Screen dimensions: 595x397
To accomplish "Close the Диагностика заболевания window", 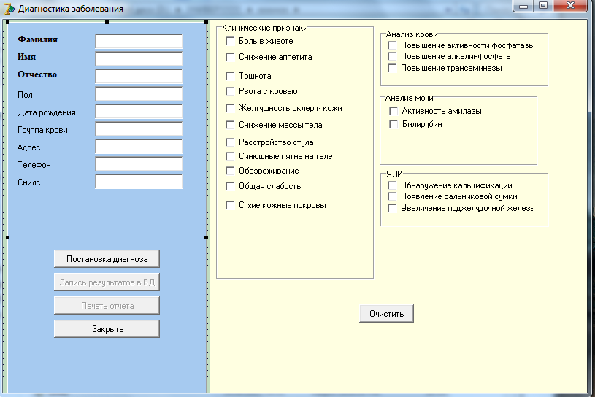I will tap(570, 6).
